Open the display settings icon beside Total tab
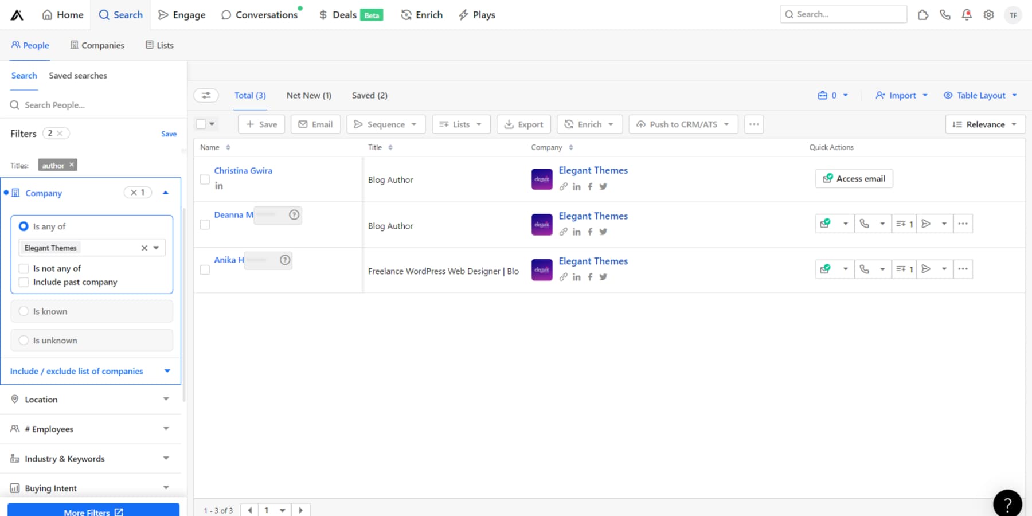 point(206,95)
